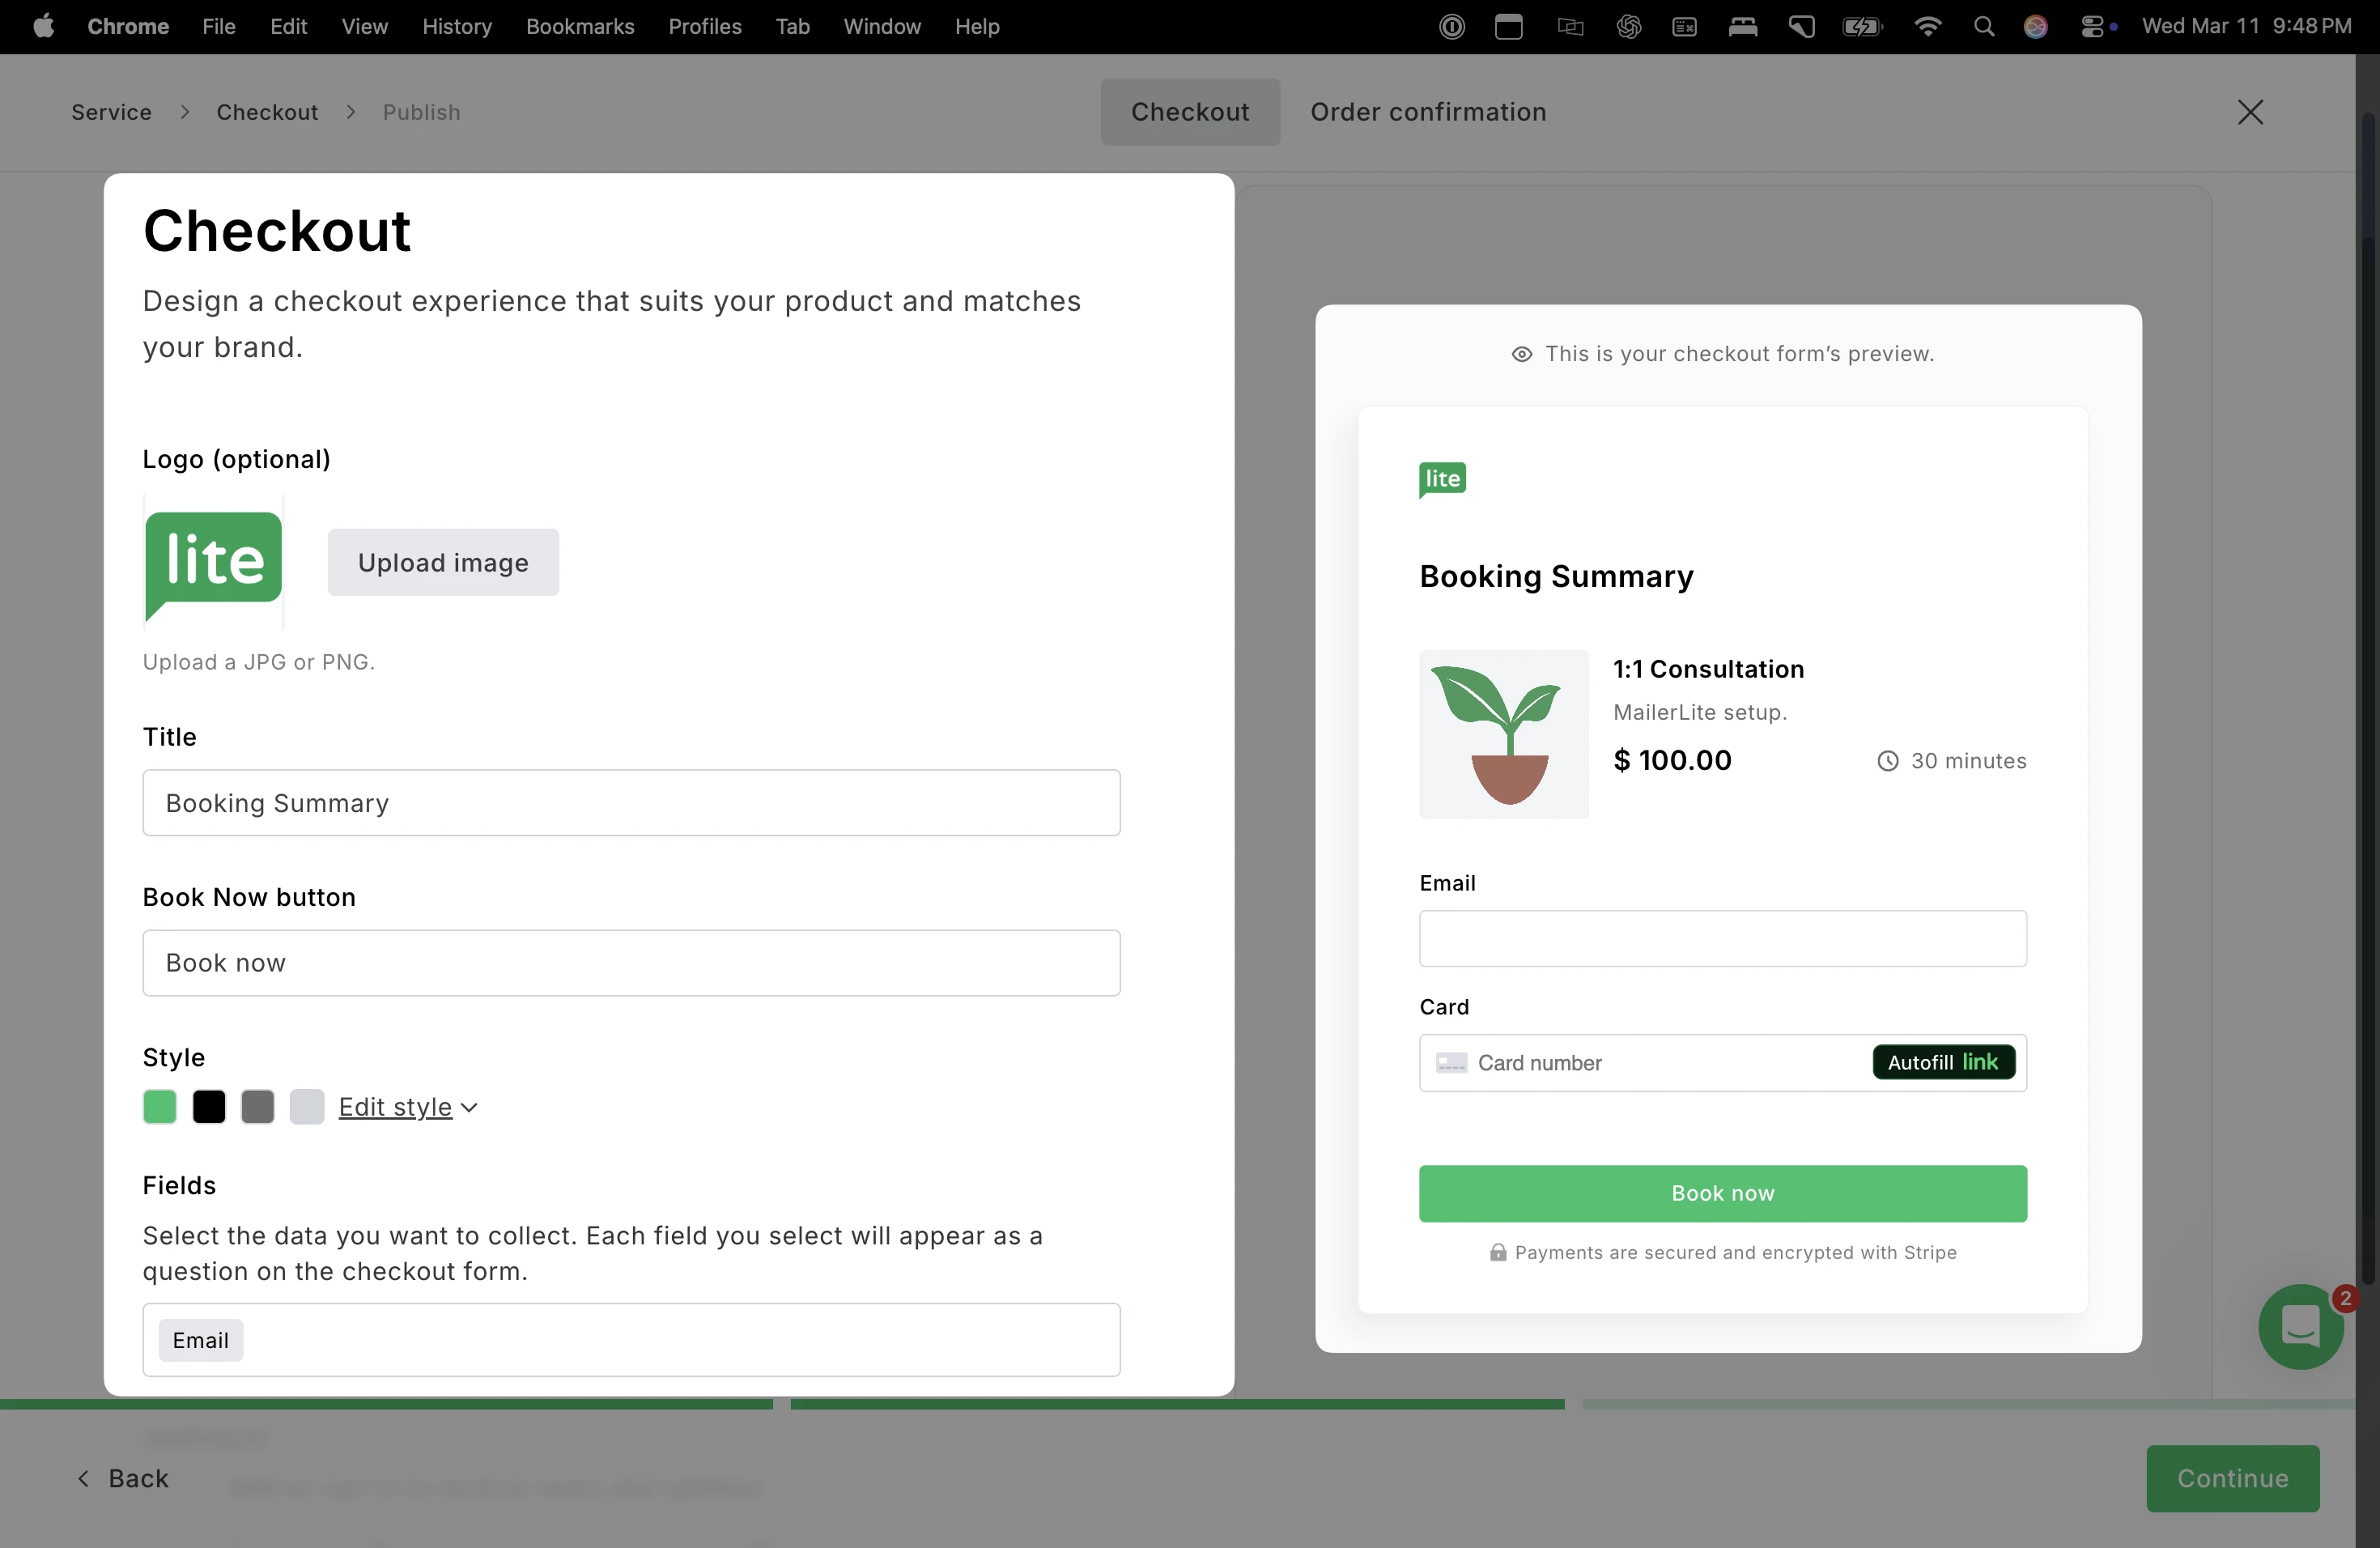Click the Title input field

click(631, 803)
